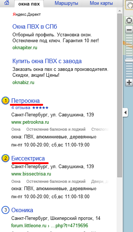Click marker number 3 for Оконика

(5, 210)
